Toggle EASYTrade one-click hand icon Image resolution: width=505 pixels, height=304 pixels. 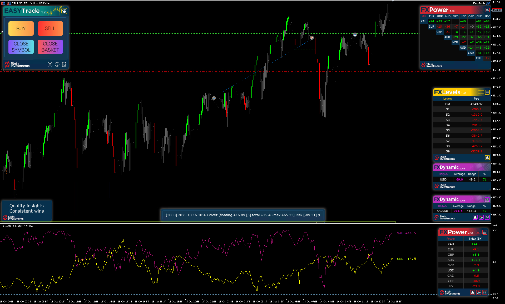(x=64, y=11)
